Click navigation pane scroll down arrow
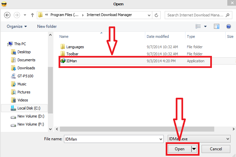The height and width of the screenshot is (157, 236). pos(51,129)
